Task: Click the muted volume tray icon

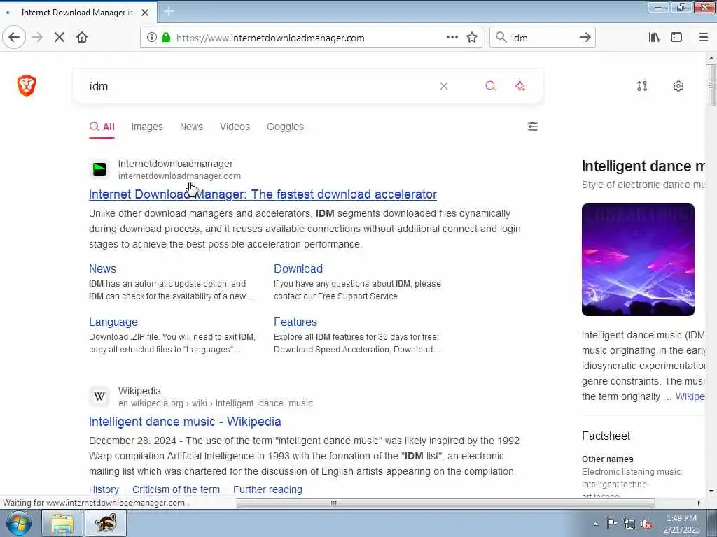Action: click(646, 524)
